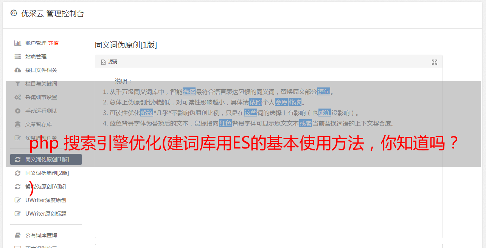The height and width of the screenshot is (248, 486).
Task: Open the 智能伪原创[AI版] menu item
Action: (x=46, y=187)
